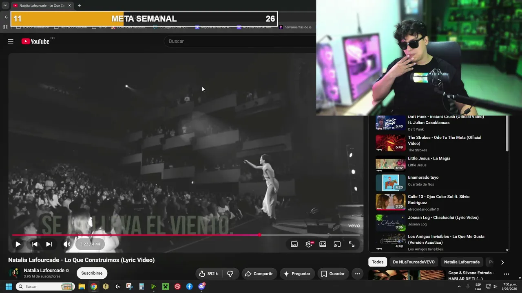The height and width of the screenshot is (293, 522).
Task: Open the Calculator taskbar icon
Action: point(142,286)
